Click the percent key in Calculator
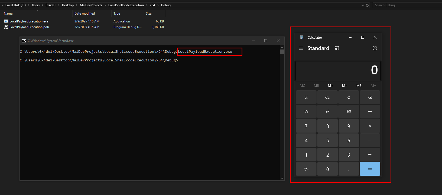This screenshot has height=195, width=442. (306, 97)
